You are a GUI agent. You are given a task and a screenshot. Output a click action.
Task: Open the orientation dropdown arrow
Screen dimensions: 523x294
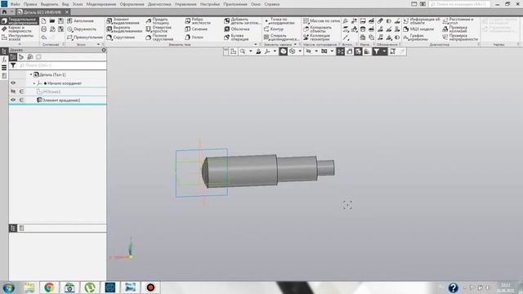[x=275, y=51]
